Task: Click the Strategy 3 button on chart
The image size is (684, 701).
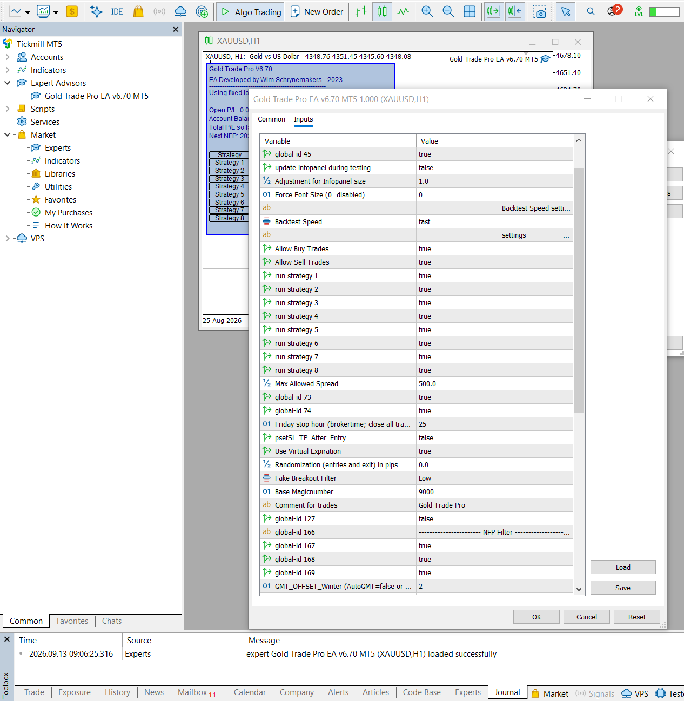Action: [x=229, y=178]
